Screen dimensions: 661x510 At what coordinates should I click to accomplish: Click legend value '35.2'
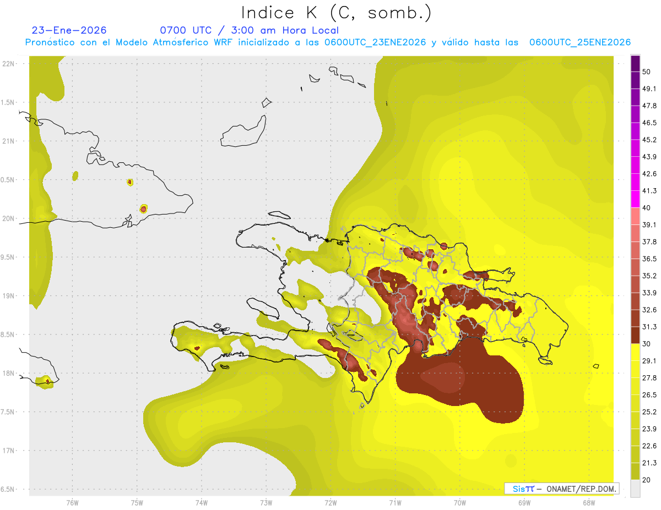649,276
